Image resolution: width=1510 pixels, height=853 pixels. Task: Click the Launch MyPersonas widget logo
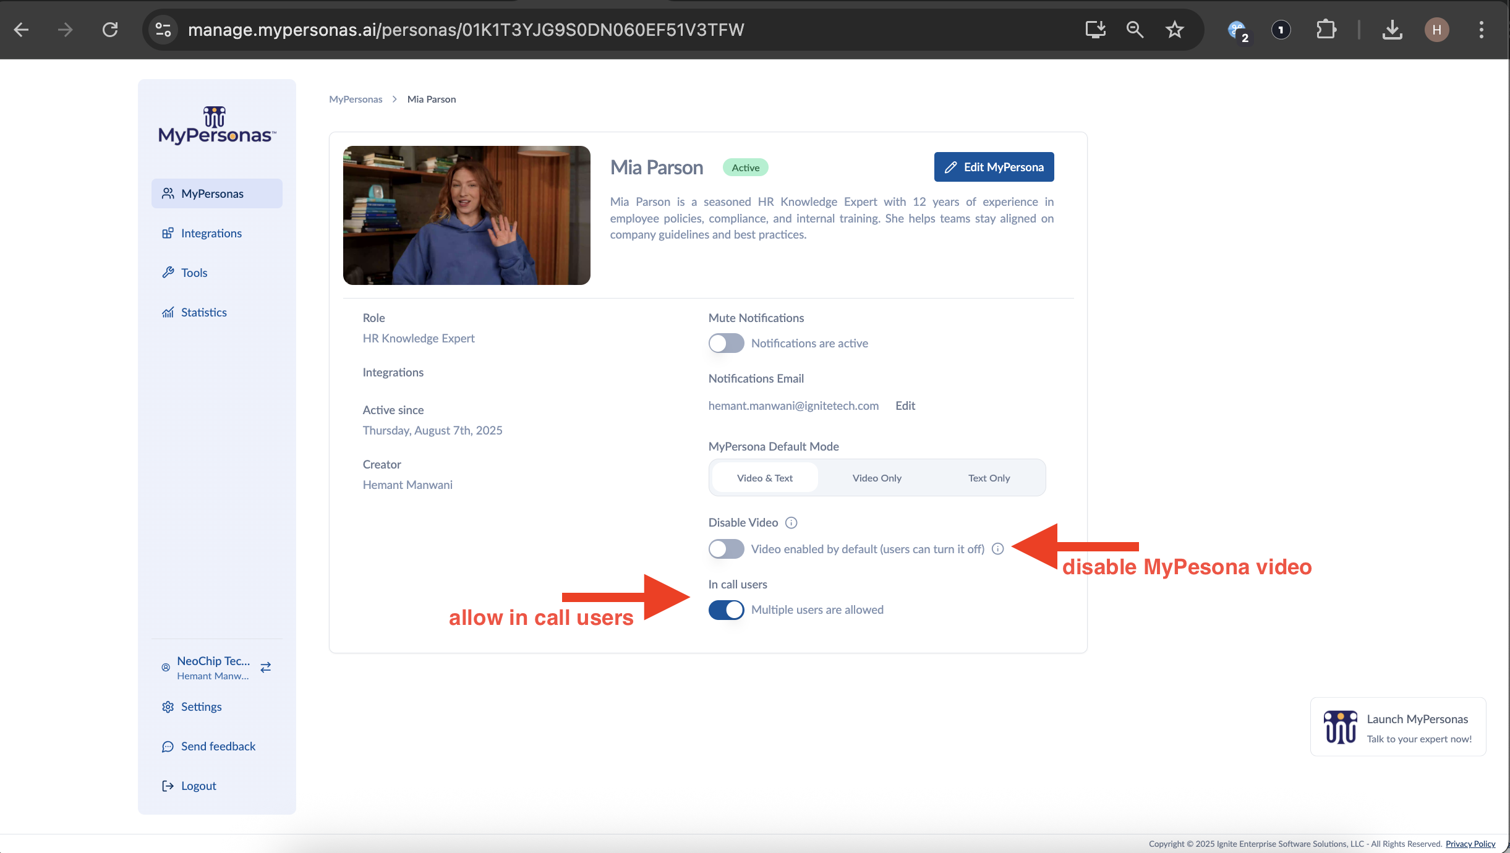pyautogui.click(x=1341, y=727)
